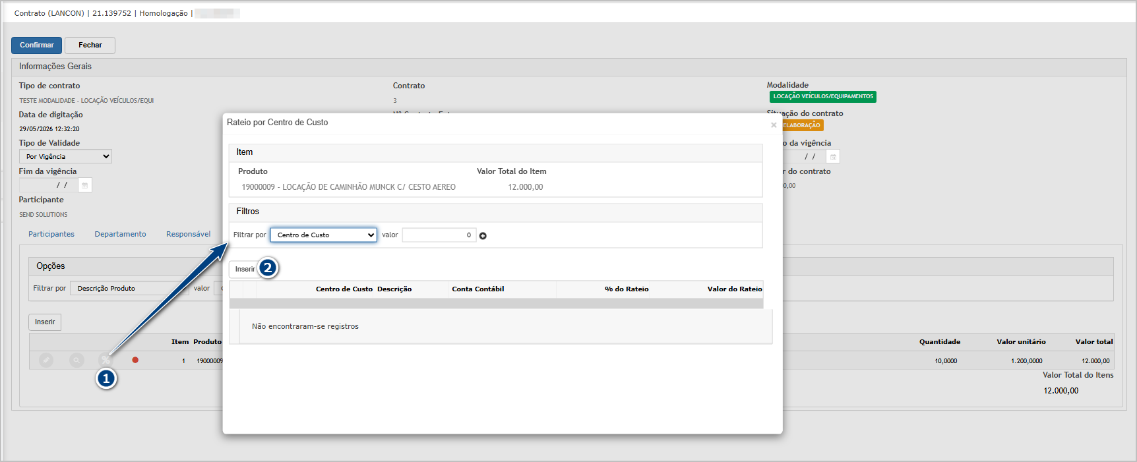Click 'Não encontraram-se registros' message

click(x=305, y=326)
